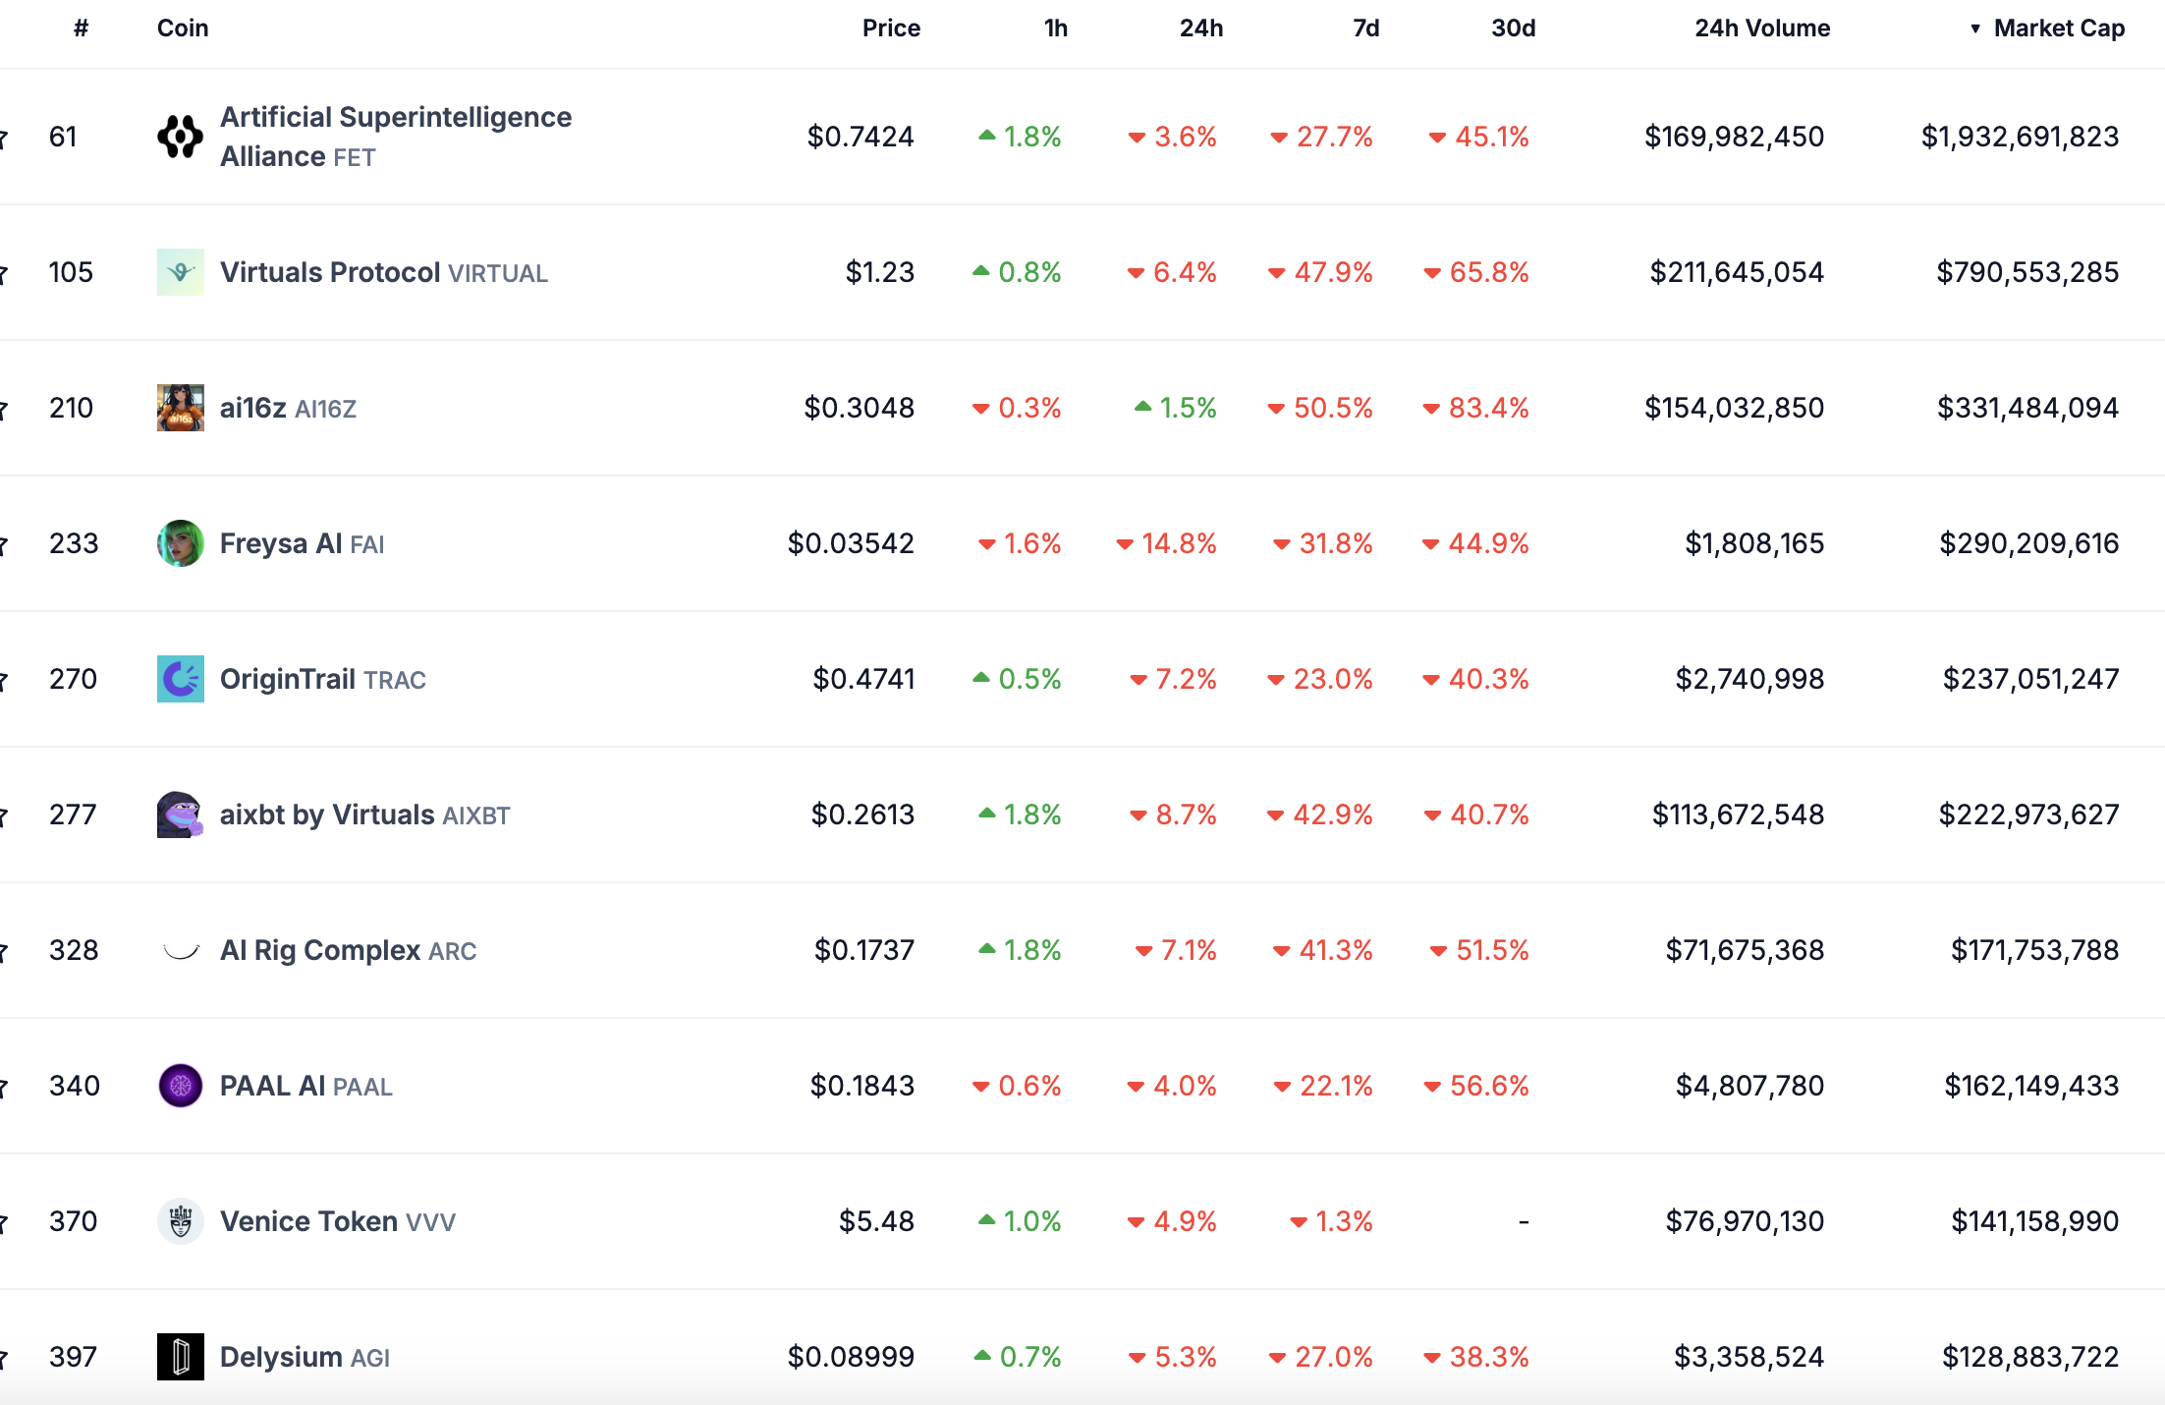2165x1405 pixels.
Task: Sort table by 24h Volume header
Action: point(1761,28)
